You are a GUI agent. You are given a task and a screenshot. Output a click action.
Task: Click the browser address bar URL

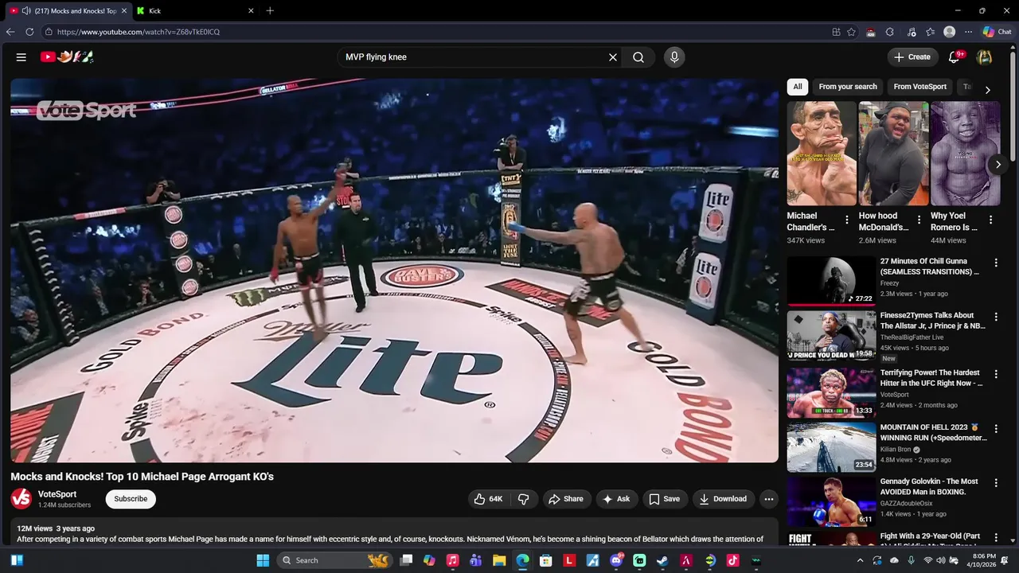(139, 32)
